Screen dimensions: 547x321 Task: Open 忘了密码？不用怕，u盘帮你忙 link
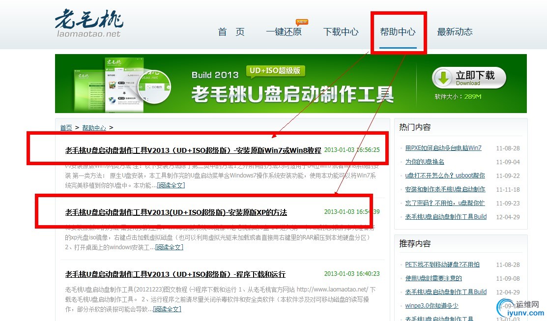point(445,203)
